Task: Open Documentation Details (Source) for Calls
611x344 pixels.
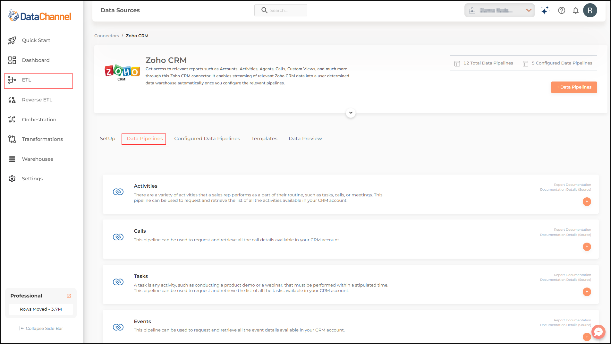Action: (x=565, y=235)
